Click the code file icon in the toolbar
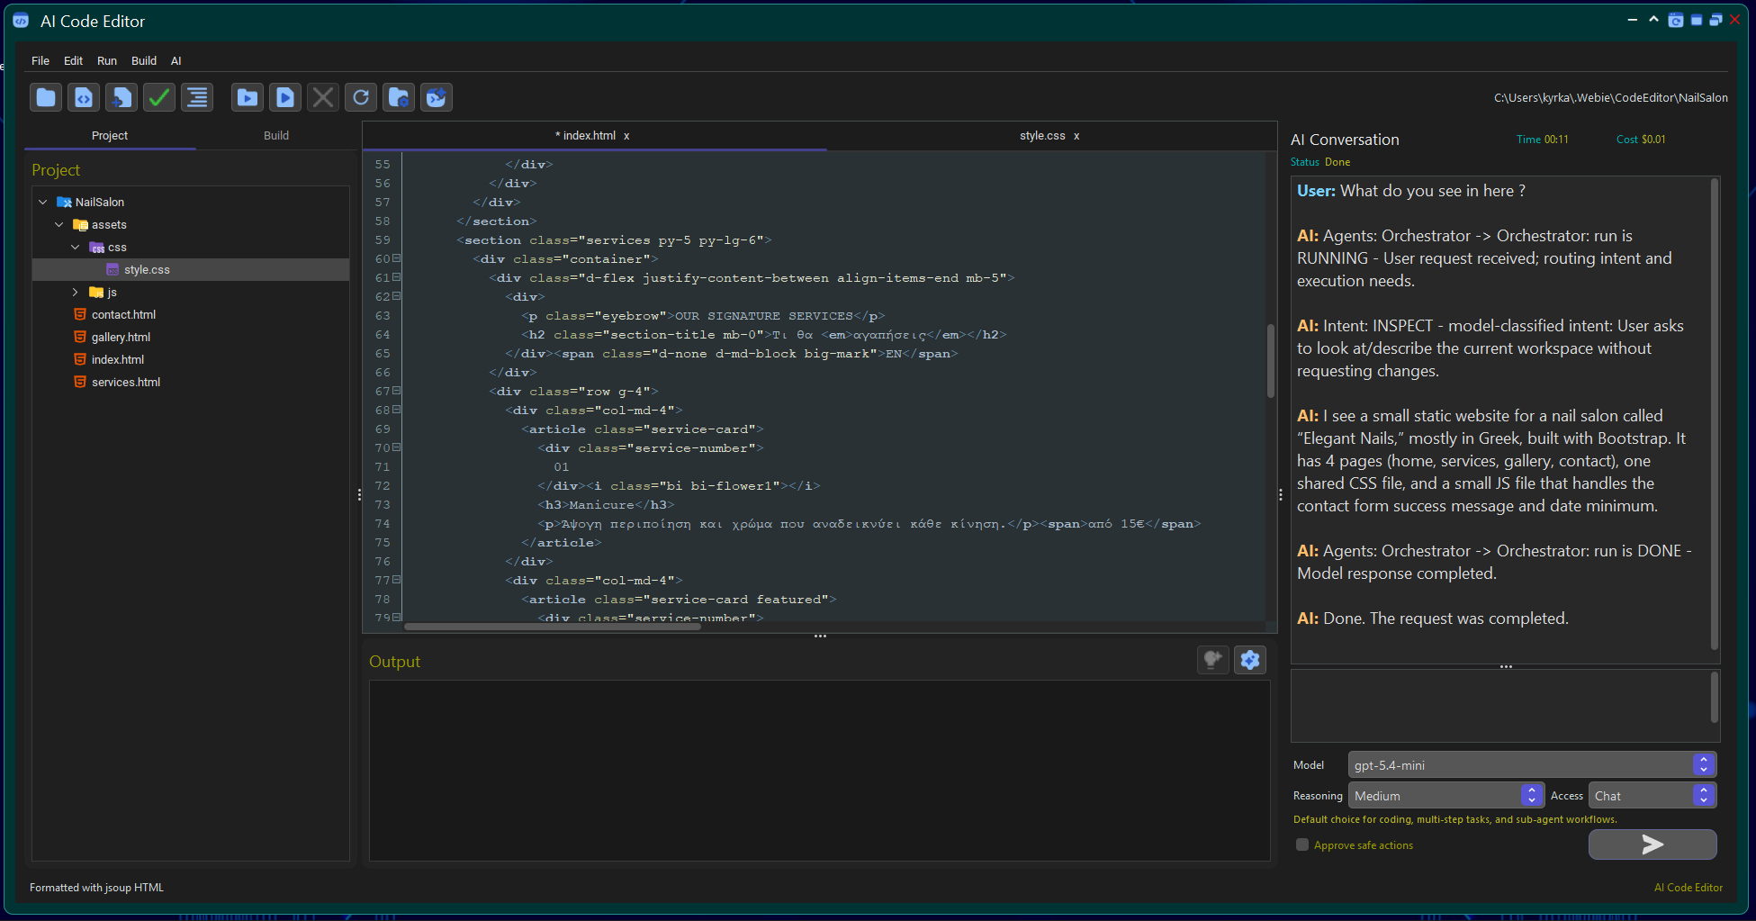 84,97
